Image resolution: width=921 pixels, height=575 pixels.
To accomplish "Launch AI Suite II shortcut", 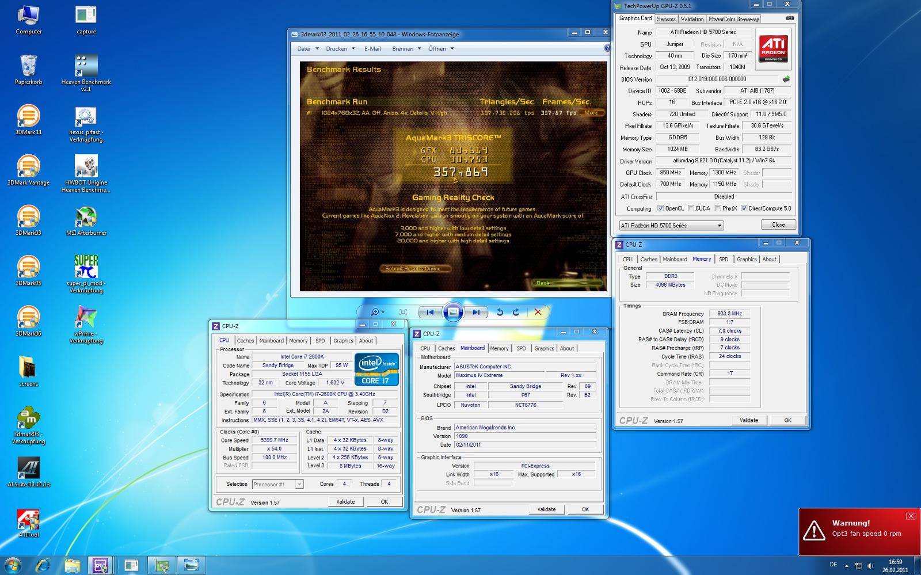I will point(28,472).
